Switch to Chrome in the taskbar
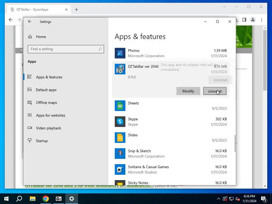Screen dimensions: 272x204 pos(46,199)
